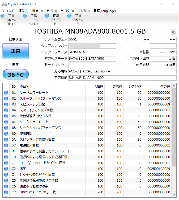Click the features field S.M.A.R.T., APM, NCQ
The width and height of the screenshot is (179, 200).
tap(122, 78)
